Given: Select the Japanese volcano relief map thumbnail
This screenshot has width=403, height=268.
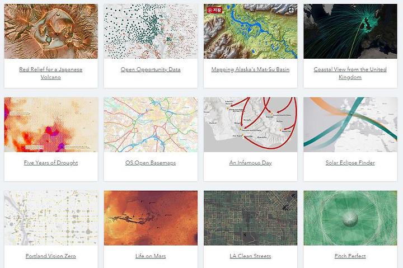Looking at the screenshot, I should (x=51, y=31).
